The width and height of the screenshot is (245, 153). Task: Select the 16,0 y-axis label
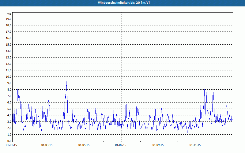[x=9, y=38]
